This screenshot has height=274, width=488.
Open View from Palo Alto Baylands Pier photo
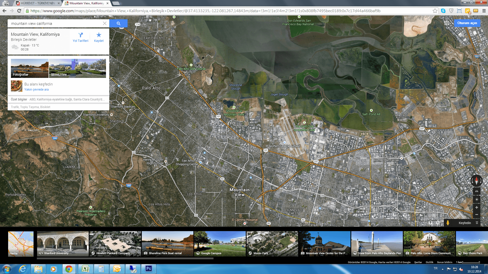pos(377,244)
